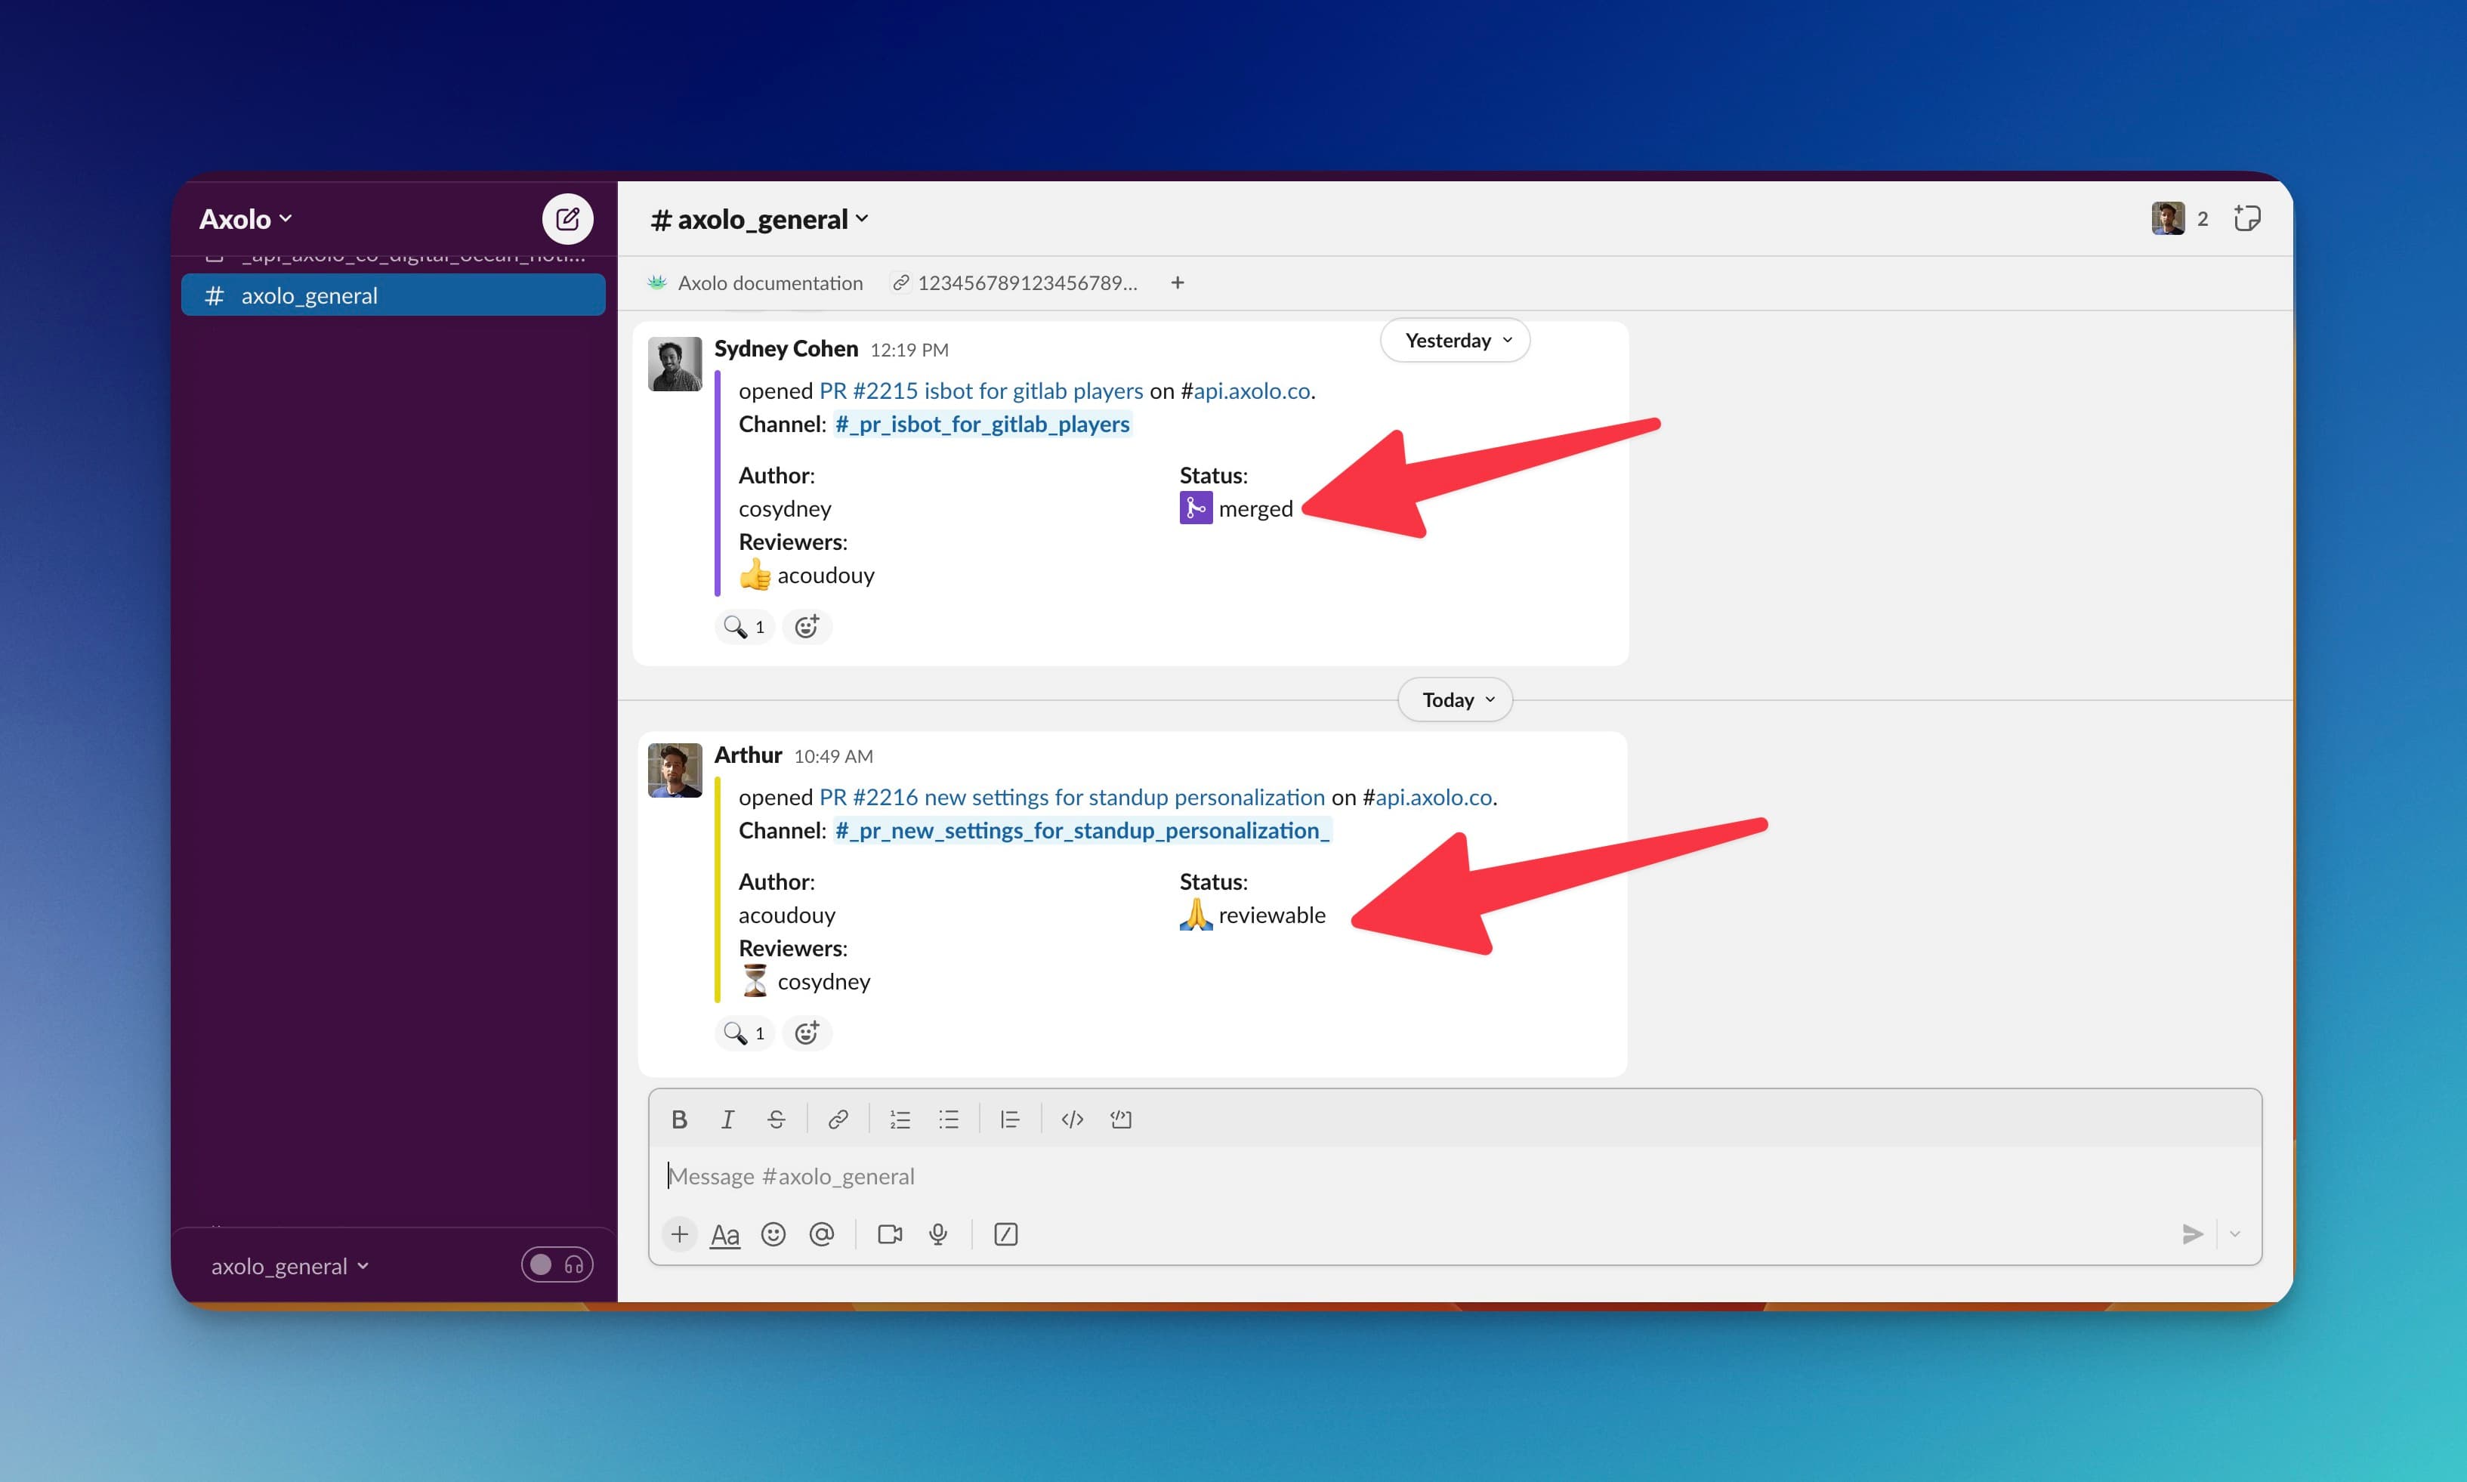Open emoji picker in composer
This screenshot has height=1482, width=2467.
click(x=773, y=1234)
